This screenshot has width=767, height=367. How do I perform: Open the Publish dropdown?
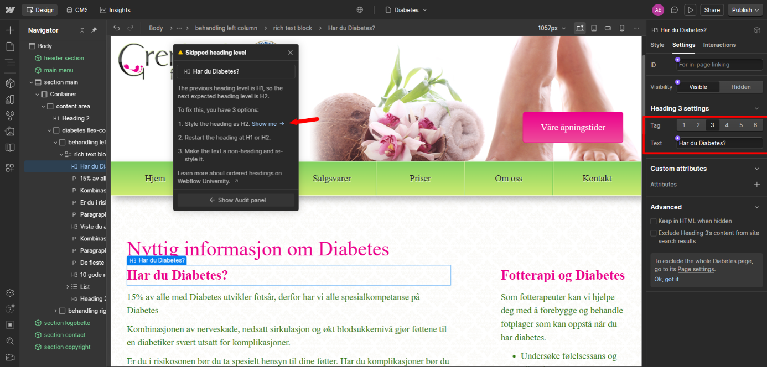[x=745, y=10]
